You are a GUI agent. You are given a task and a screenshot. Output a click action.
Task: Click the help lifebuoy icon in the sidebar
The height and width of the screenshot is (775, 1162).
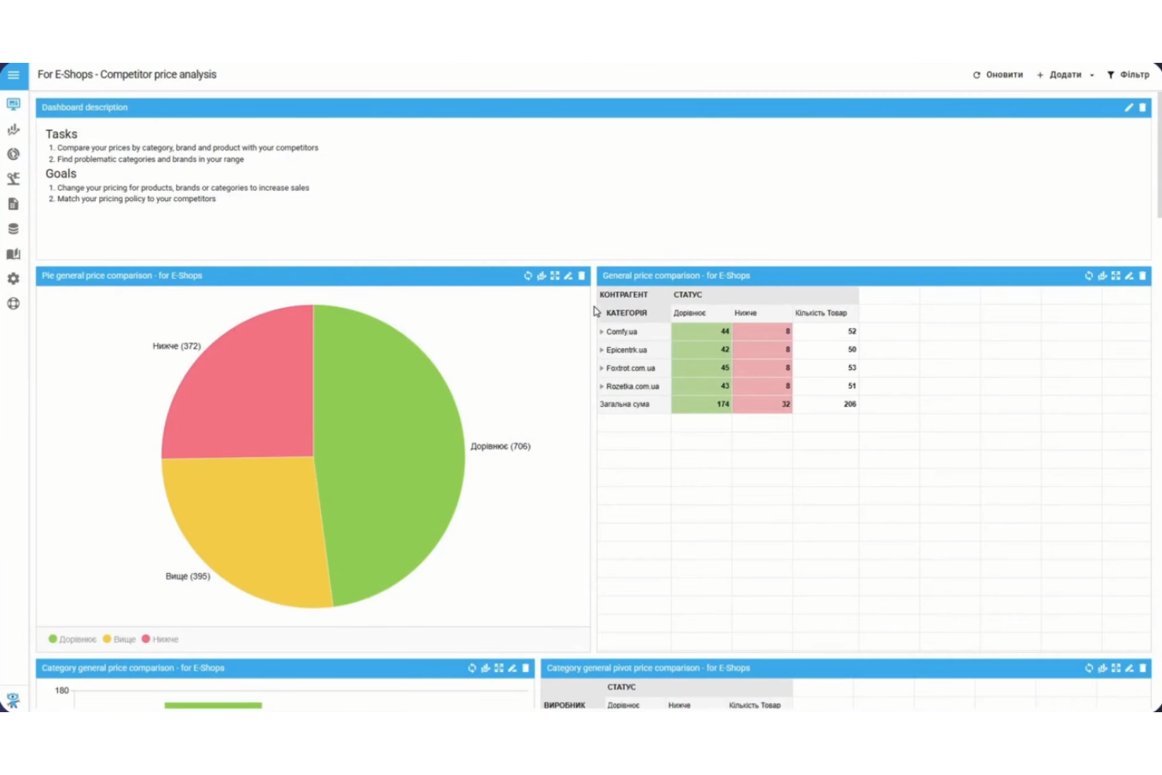[x=13, y=304]
